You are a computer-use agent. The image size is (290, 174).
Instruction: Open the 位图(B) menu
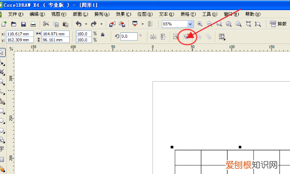tap(145, 14)
